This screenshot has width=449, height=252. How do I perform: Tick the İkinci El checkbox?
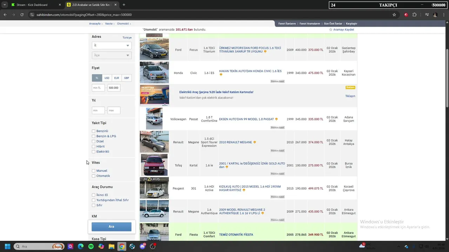click(94, 195)
